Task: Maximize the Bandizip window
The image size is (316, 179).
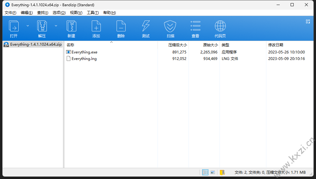Action: 292,5
